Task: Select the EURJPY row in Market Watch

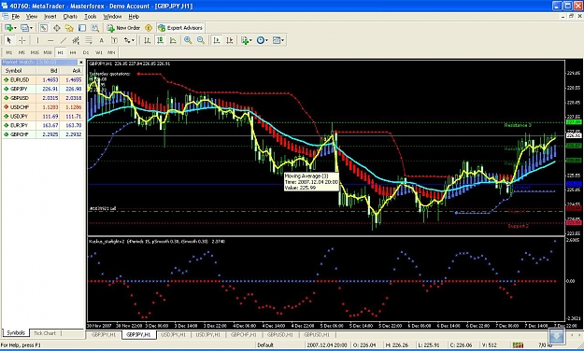Action: [x=43, y=125]
